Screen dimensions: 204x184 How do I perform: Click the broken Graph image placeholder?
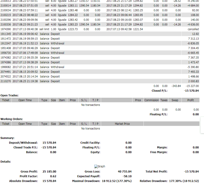pos(100,167)
